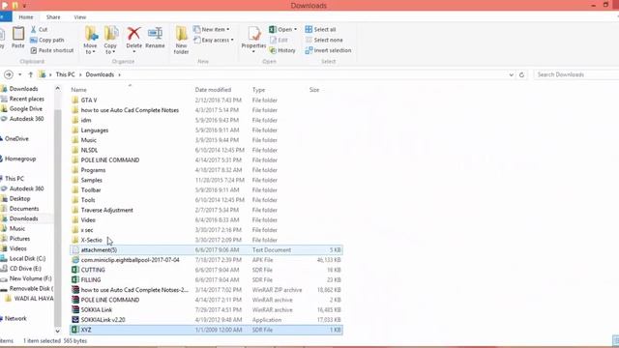Click the Edit button in Open group

(280, 40)
